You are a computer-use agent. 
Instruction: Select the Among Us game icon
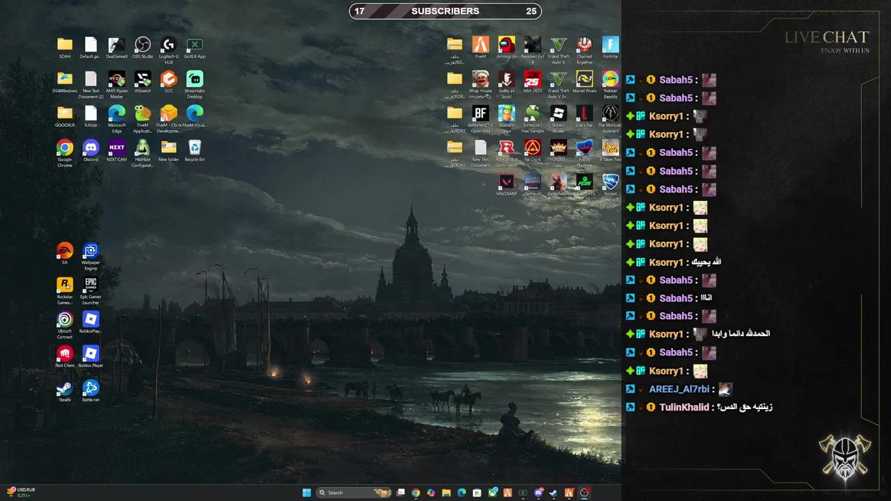click(507, 48)
